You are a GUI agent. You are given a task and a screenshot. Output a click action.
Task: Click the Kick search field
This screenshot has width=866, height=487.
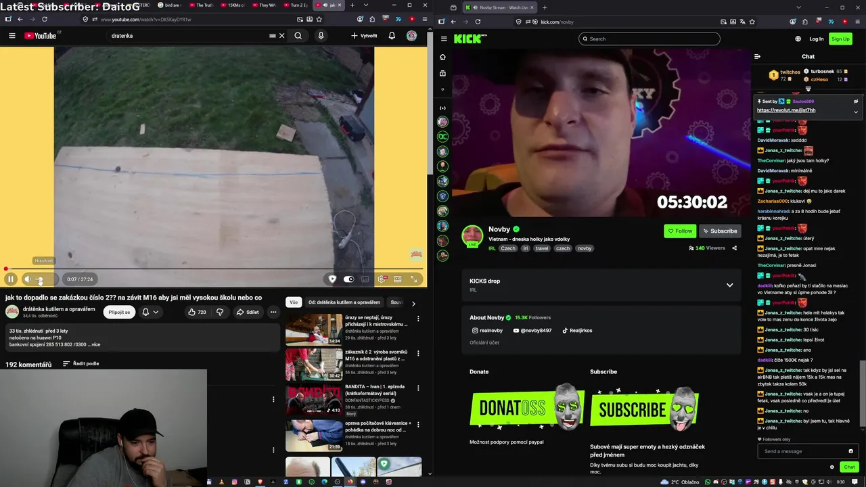click(649, 39)
